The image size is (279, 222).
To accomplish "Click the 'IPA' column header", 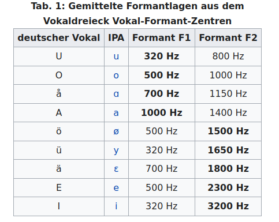I will coord(116,37).
